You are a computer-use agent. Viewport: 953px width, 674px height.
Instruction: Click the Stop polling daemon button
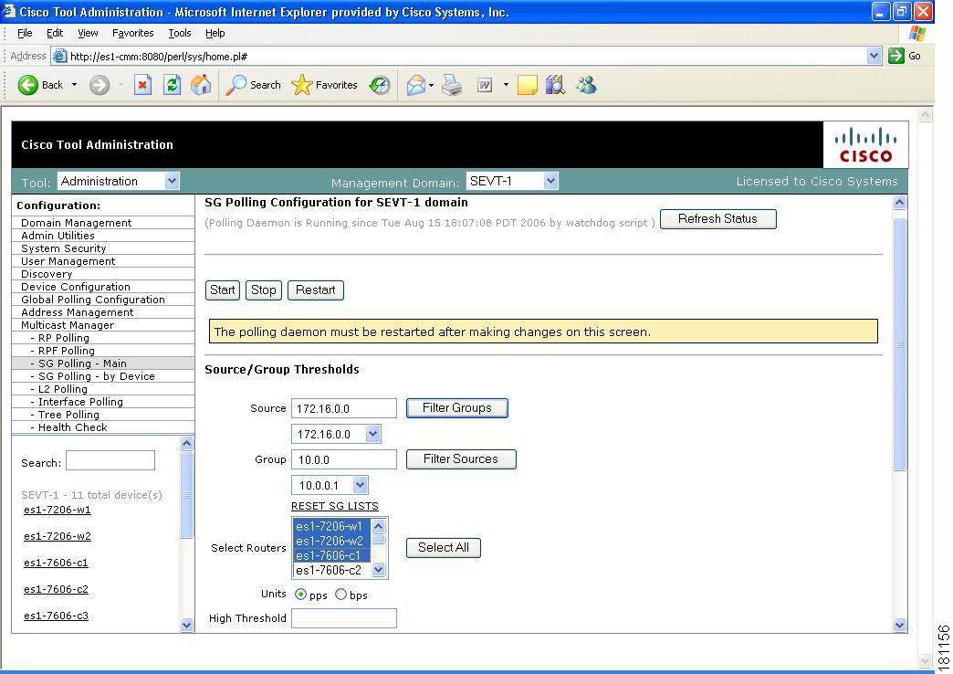[263, 290]
